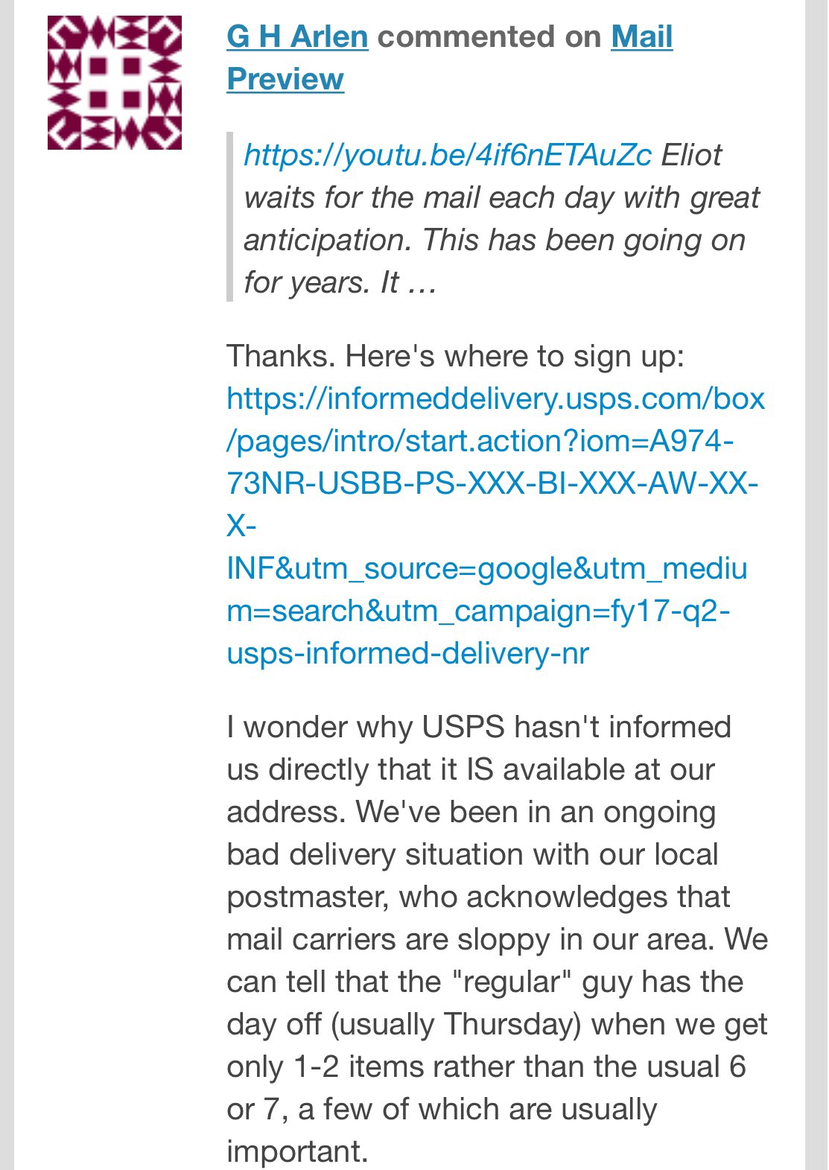
Task: Click the quoted text "for years. It …"
Action: [x=340, y=282]
